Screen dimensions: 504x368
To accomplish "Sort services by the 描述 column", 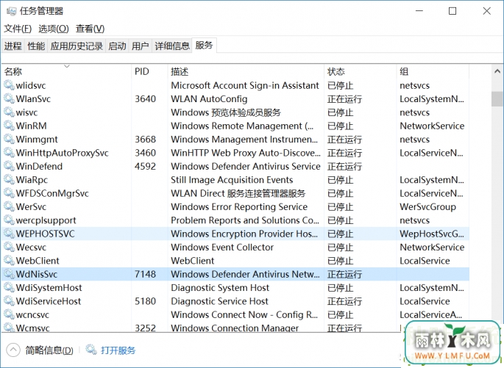I will (246, 71).
